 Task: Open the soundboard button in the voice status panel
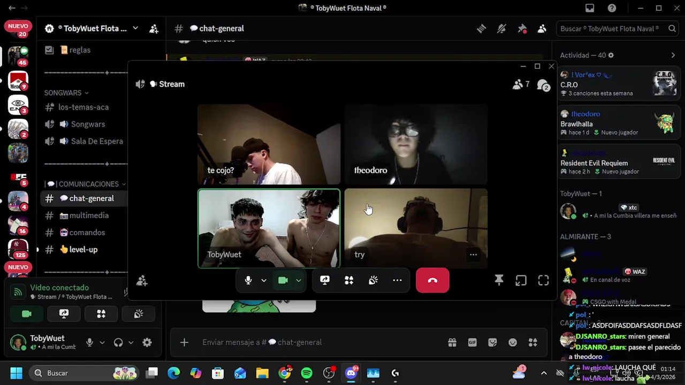click(139, 314)
